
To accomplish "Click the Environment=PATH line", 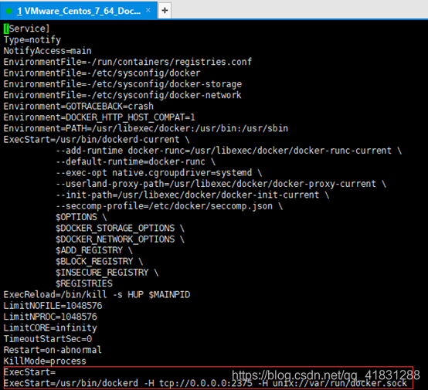I will click(146, 128).
